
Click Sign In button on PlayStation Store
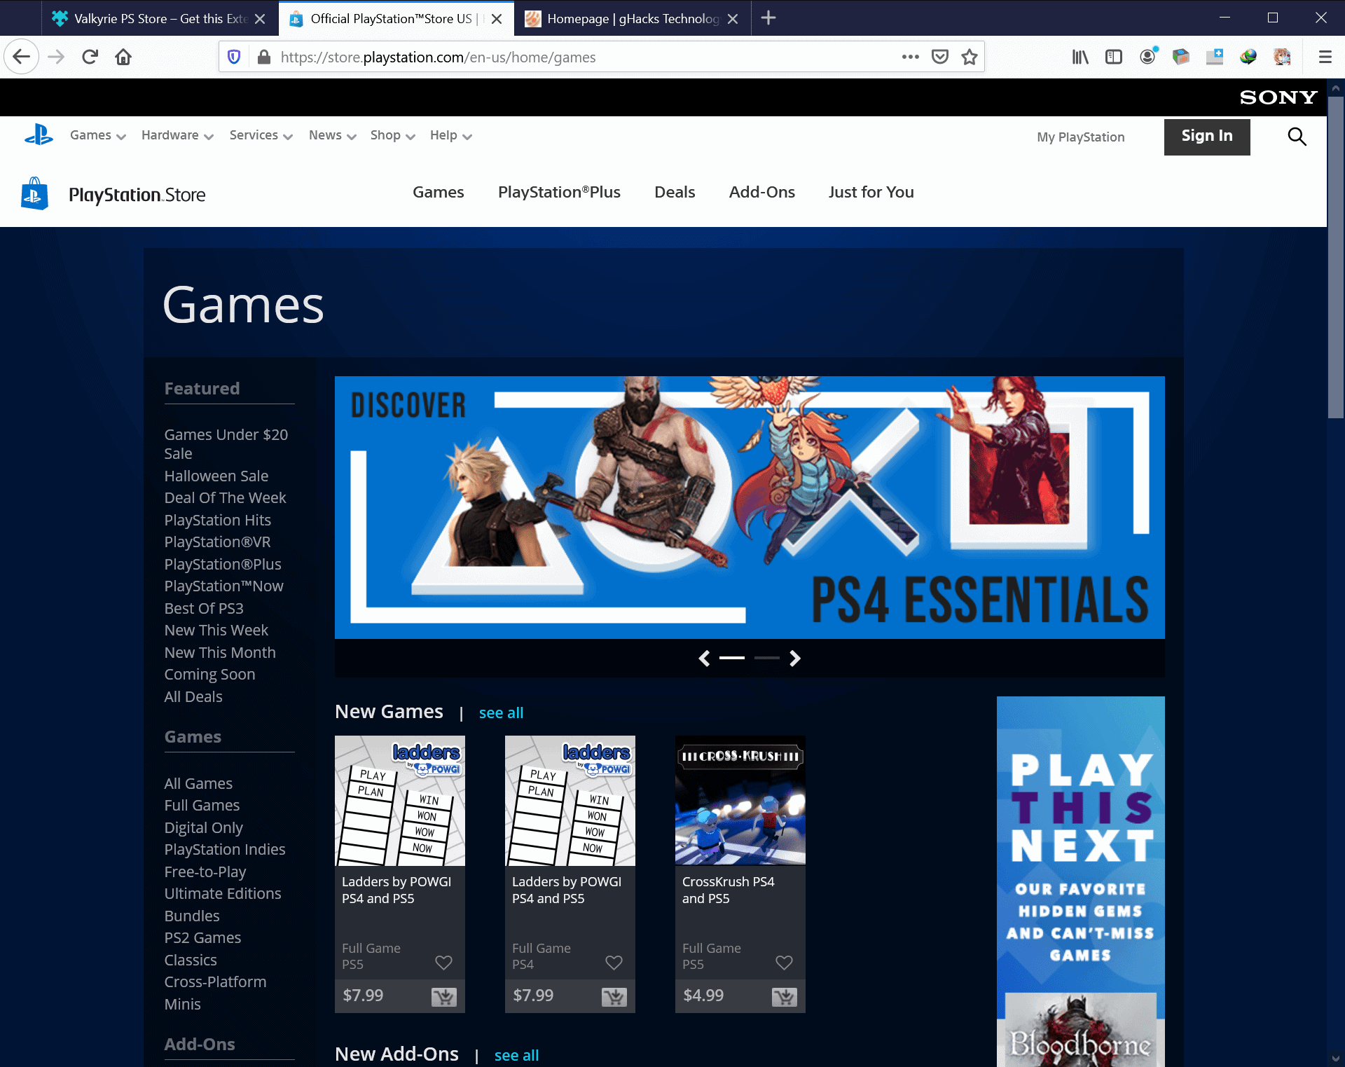1208,135
